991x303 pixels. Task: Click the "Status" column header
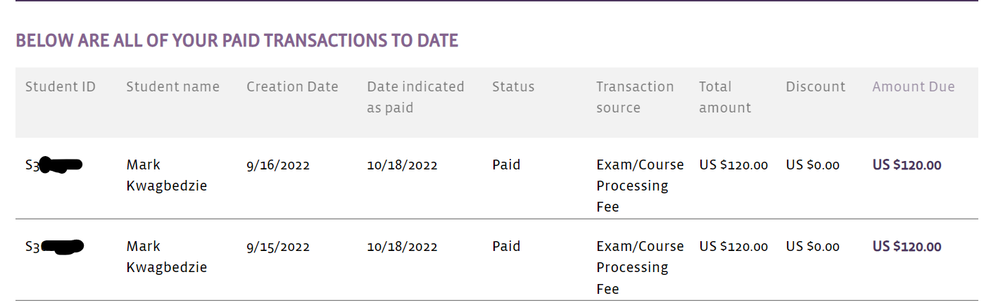point(513,87)
